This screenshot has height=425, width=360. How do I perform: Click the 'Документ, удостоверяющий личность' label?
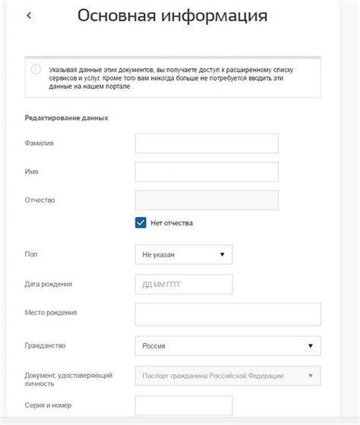coord(68,379)
